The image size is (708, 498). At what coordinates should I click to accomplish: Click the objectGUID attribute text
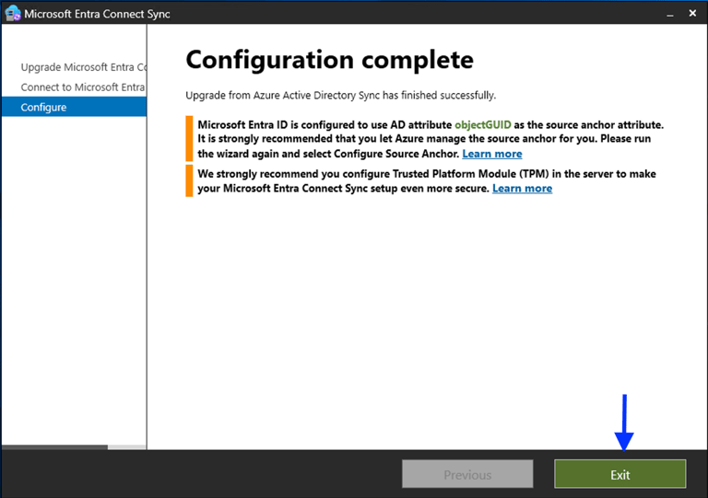coord(483,125)
